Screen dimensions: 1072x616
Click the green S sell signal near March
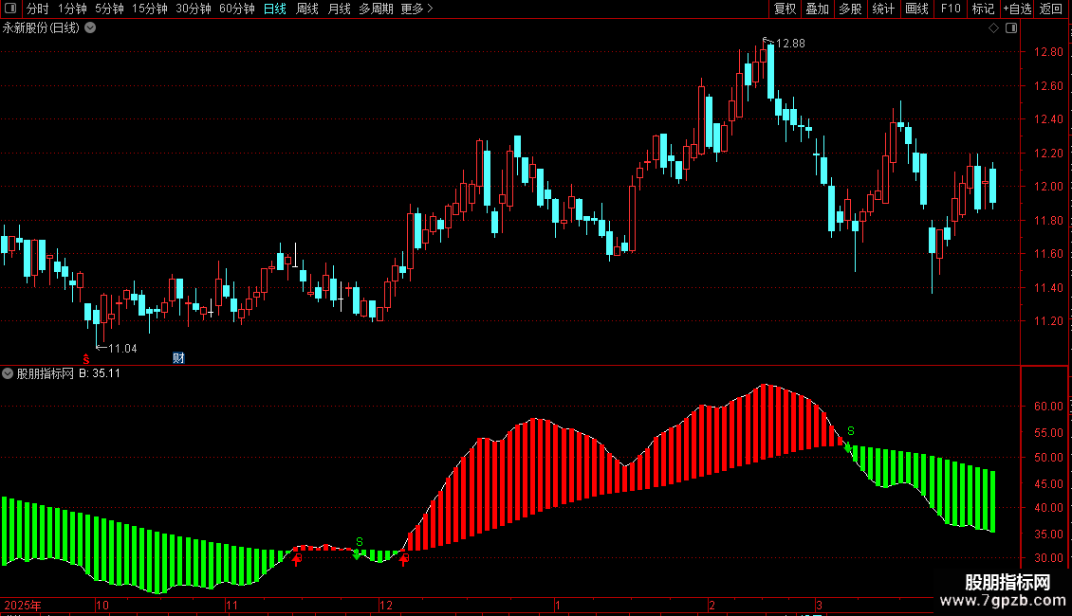[x=851, y=431]
